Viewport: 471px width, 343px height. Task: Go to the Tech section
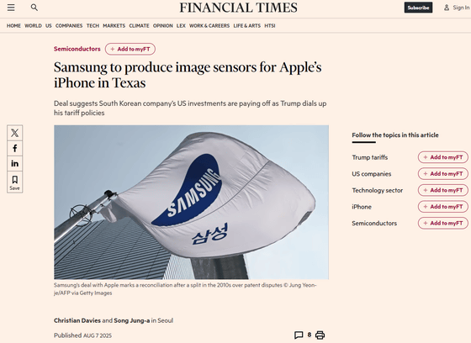93,26
